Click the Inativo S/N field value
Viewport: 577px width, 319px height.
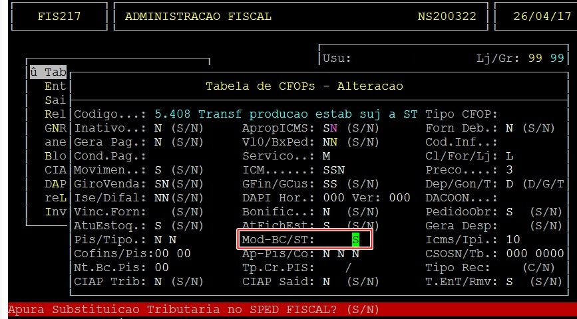pyautogui.click(x=158, y=128)
